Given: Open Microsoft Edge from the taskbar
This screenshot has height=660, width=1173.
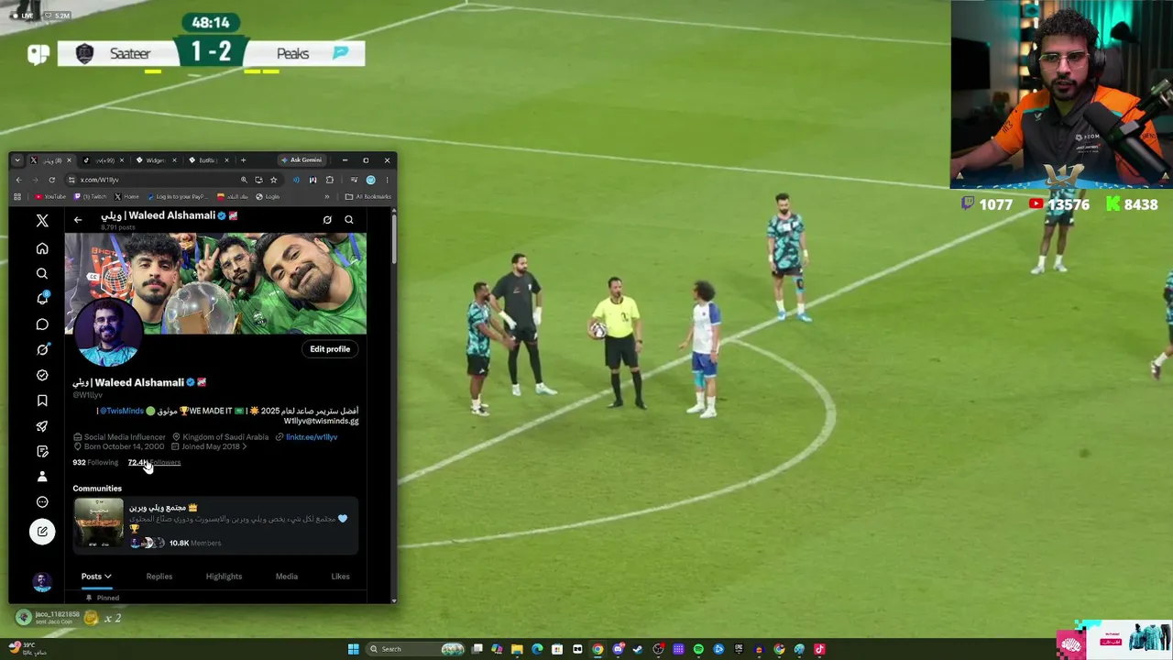Looking at the screenshot, I should click(x=537, y=649).
